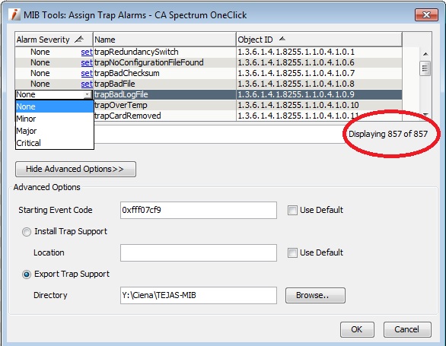Click Object ID ending in .1.0.9

(319, 94)
